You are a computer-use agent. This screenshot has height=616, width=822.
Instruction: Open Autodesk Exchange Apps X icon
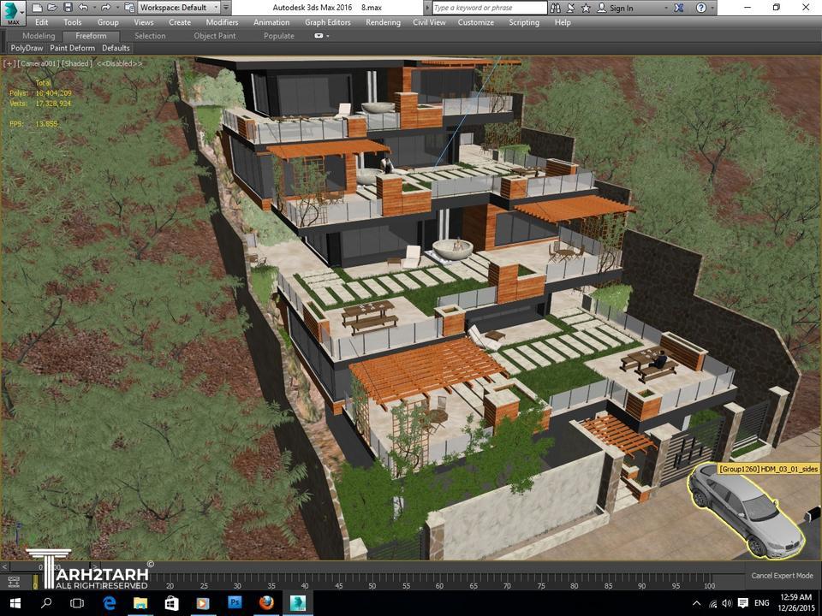coord(678,8)
